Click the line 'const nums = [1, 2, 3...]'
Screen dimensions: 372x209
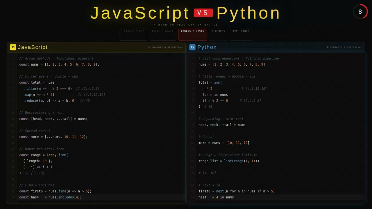pos(59,64)
